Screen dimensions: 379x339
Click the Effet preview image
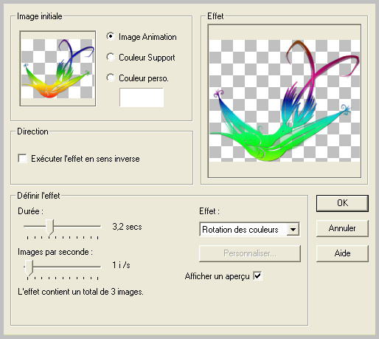pyautogui.click(x=285, y=101)
